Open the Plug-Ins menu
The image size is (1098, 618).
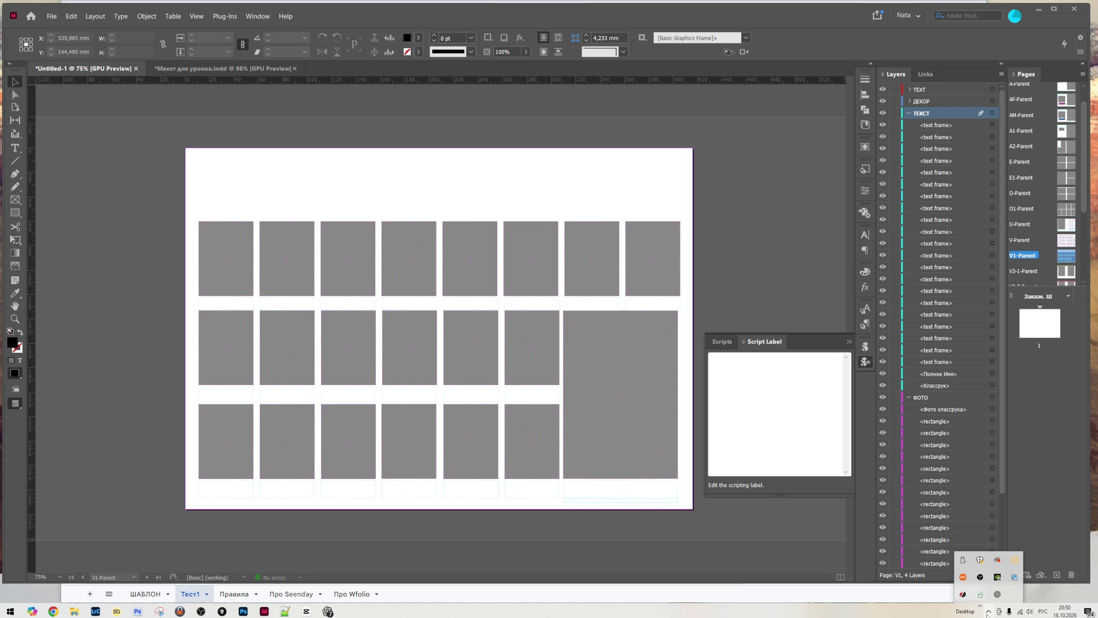[225, 16]
